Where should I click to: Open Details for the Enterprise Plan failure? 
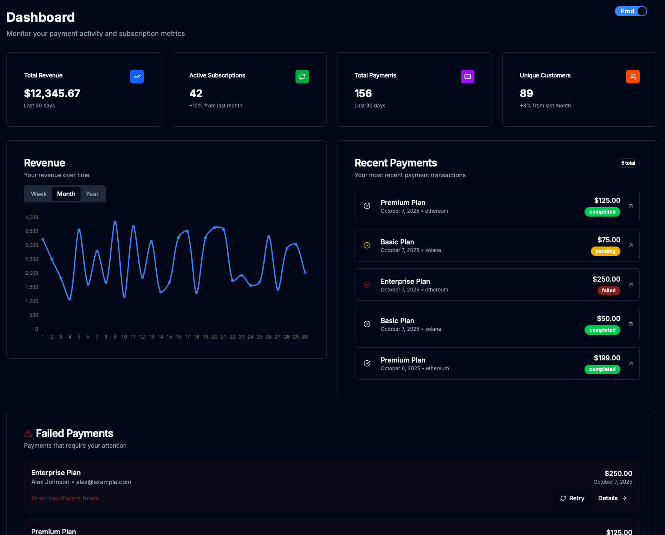point(612,498)
